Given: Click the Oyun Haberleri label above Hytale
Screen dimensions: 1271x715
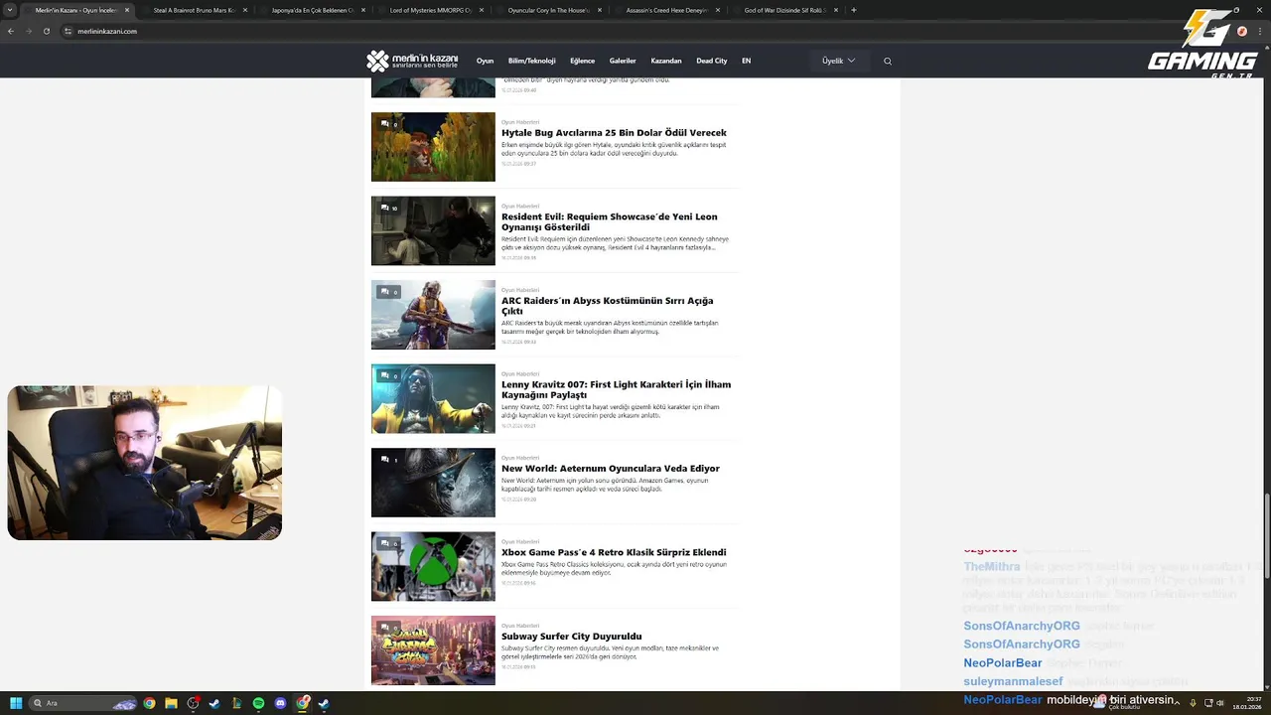Looking at the screenshot, I should tap(520, 122).
